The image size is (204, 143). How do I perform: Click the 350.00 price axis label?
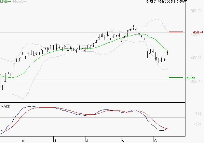(x=196, y=81)
